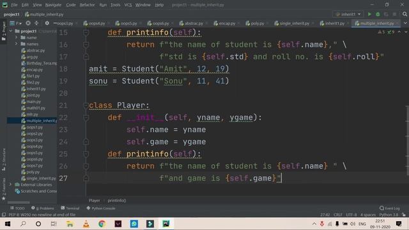The image size is (409, 230).
Task: Click the editor vertical scrollbar
Action: (x=407, y=140)
